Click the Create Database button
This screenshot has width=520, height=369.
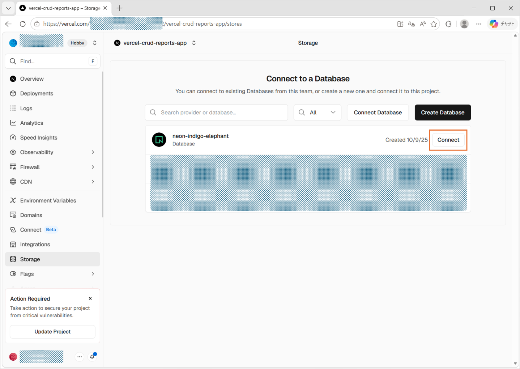coord(443,113)
